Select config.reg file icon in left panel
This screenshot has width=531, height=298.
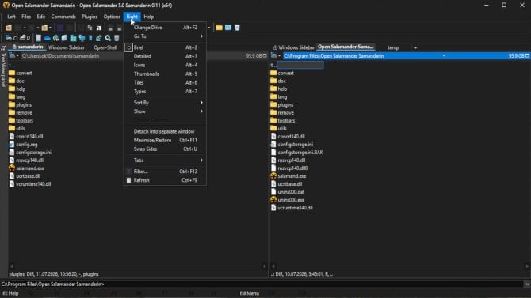point(12,145)
